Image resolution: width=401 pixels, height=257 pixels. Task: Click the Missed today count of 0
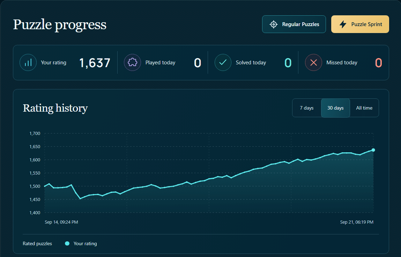(379, 63)
